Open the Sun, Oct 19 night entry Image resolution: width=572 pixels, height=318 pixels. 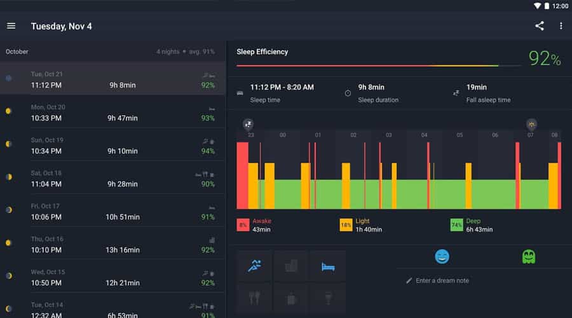tap(112, 144)
